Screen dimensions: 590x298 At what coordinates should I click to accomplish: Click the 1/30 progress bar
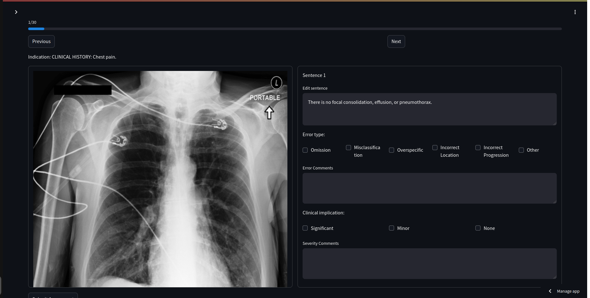coord(295,29)
